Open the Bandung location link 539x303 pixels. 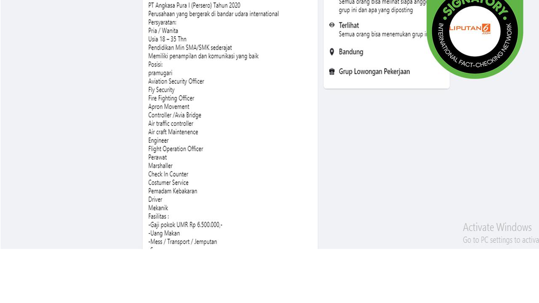pyautogui.click(x=351, y=52)
